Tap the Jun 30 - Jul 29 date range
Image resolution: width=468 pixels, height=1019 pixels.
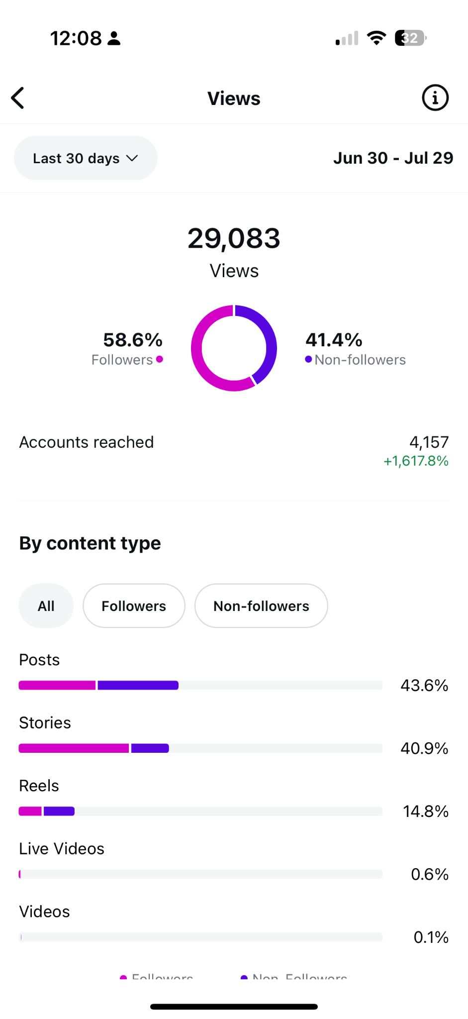tap(393, 158)
